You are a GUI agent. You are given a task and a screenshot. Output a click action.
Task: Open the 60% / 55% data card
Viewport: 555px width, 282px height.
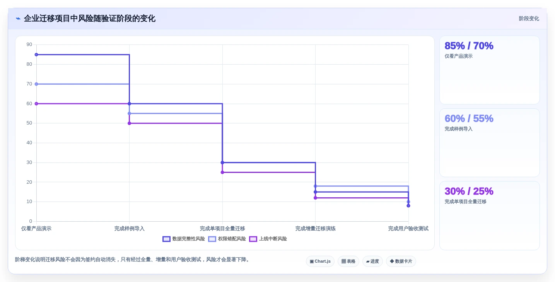click(x=489, y=143)
